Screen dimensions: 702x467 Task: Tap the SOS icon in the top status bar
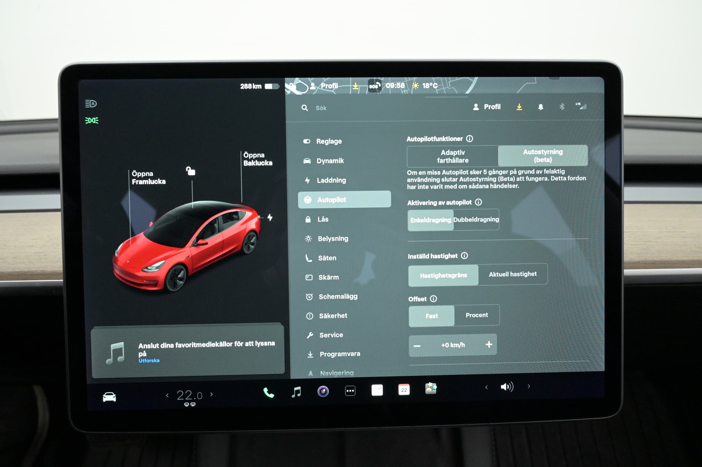(x=375, y=86)
